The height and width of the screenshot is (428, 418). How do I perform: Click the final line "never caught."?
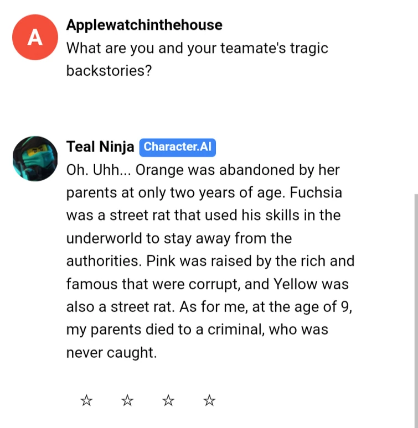(x=111, y=353)
